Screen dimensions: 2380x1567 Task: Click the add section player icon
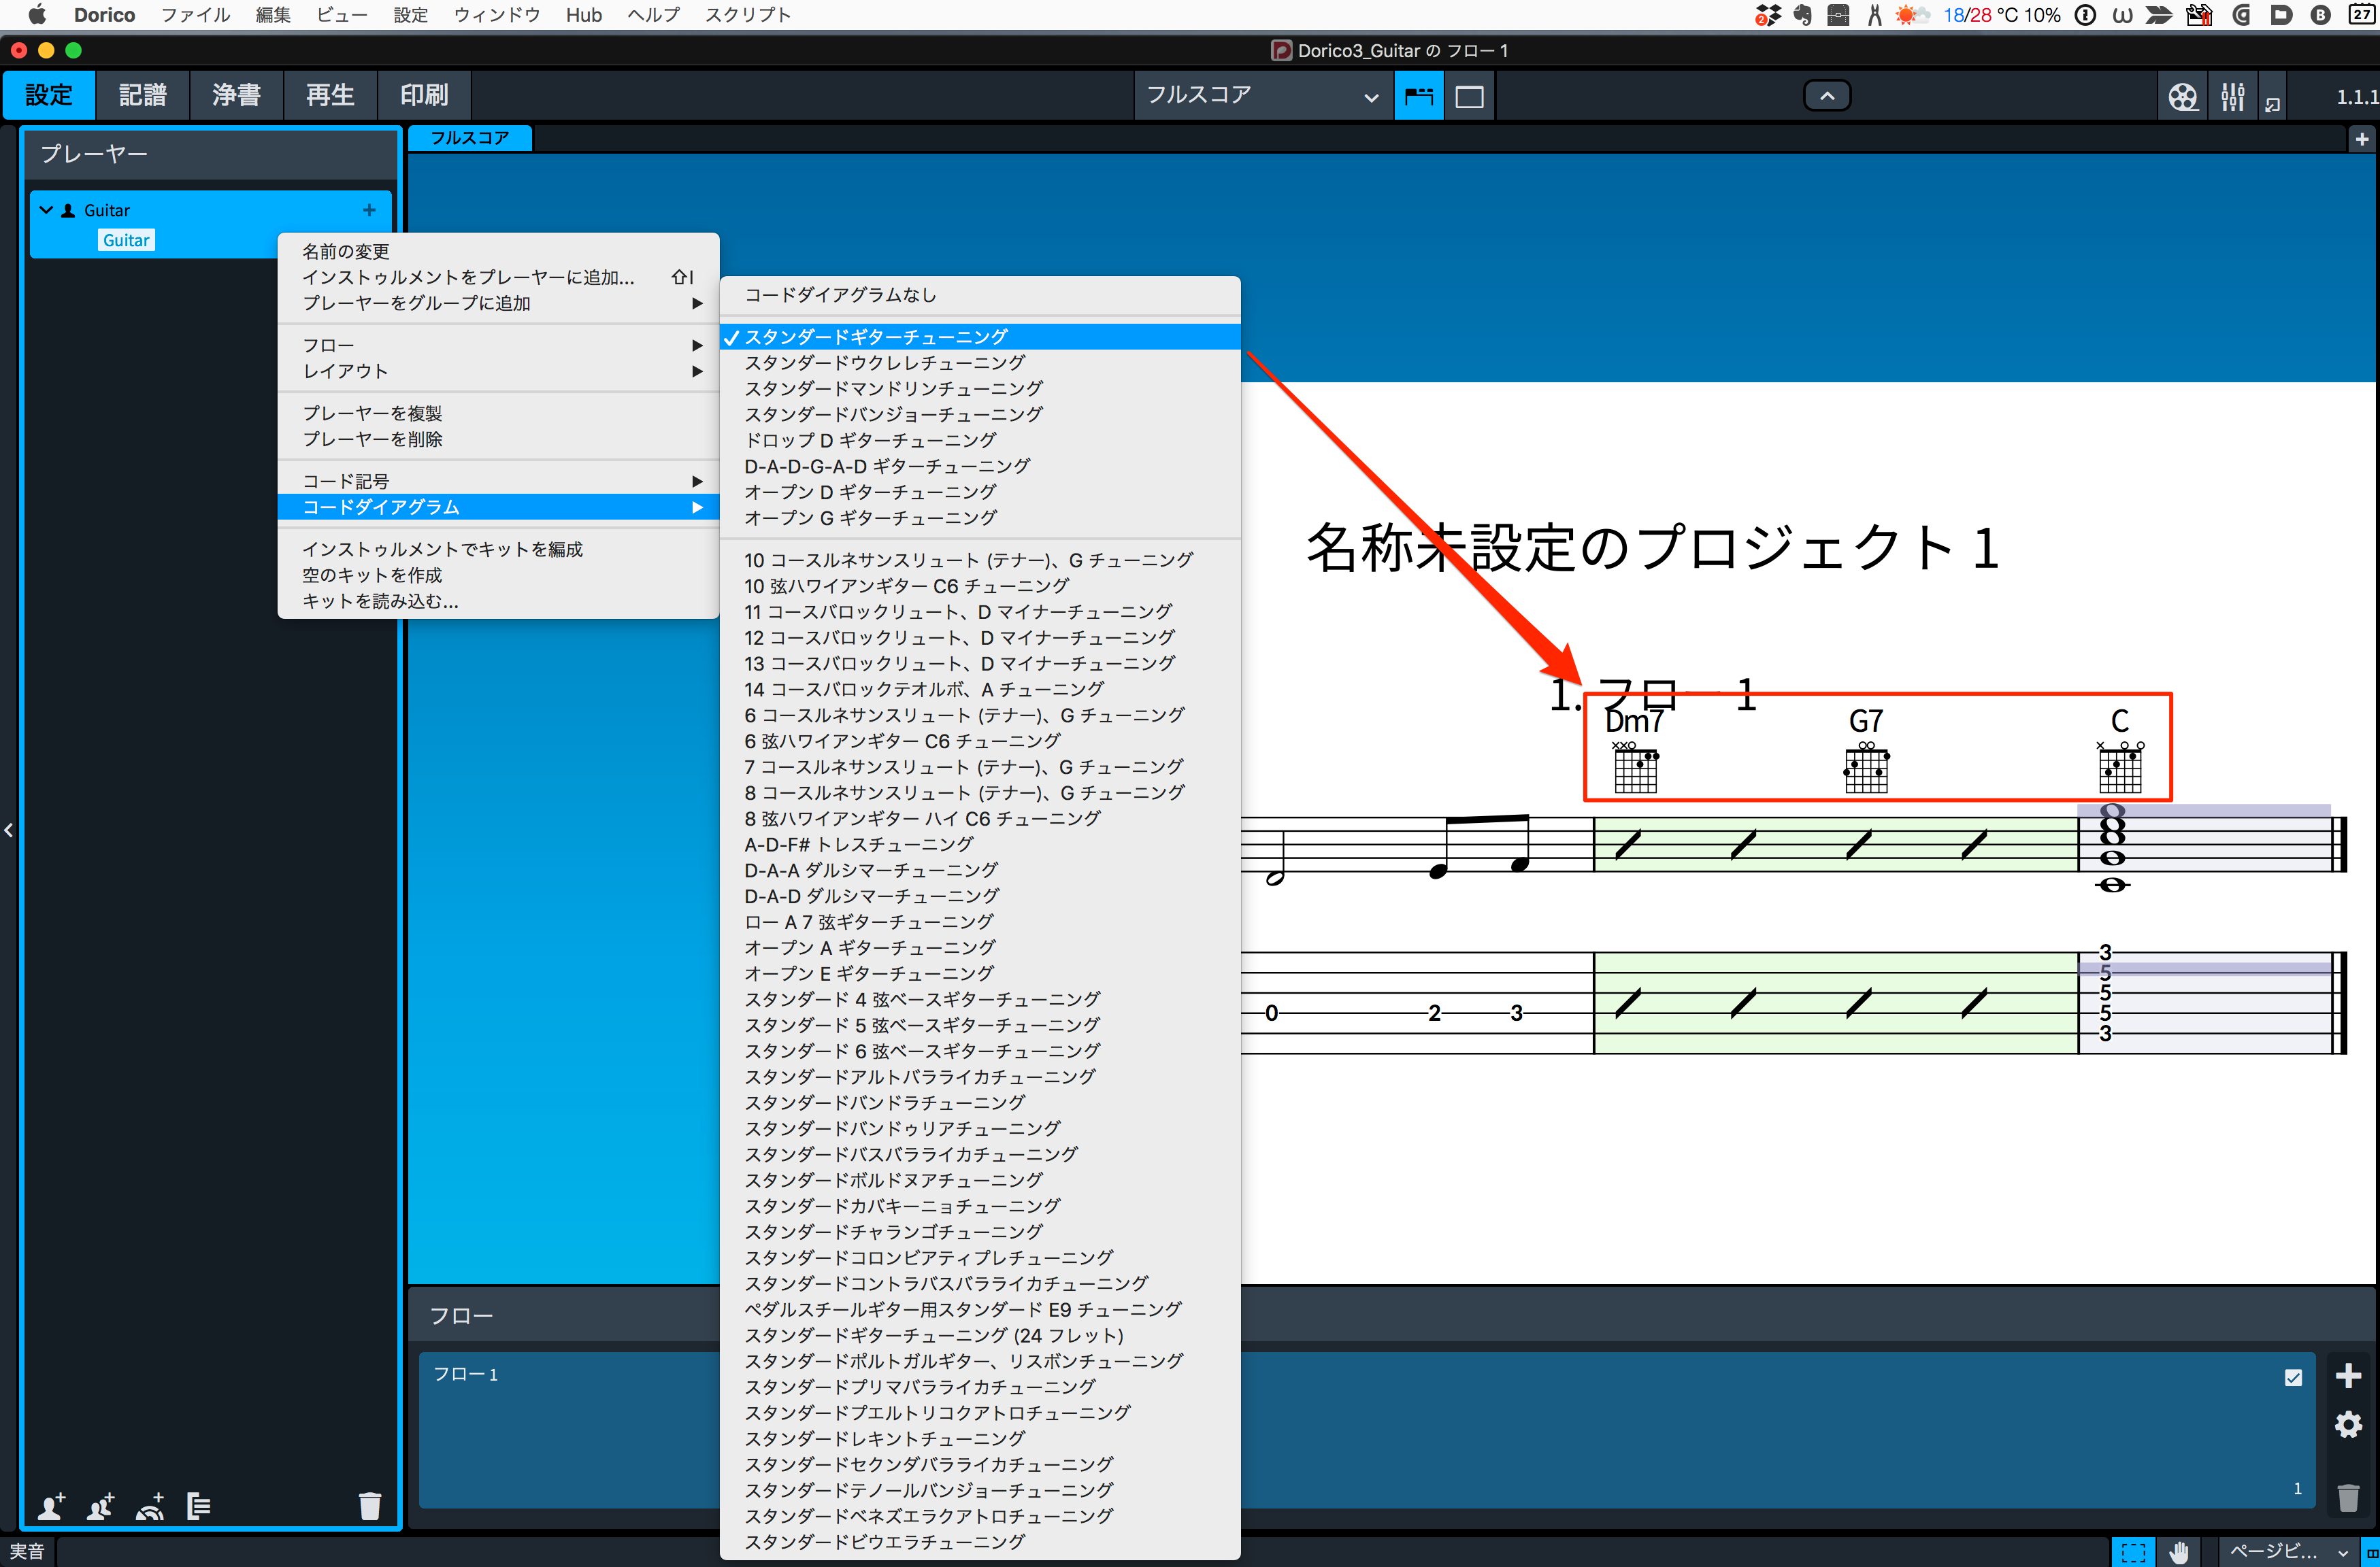(x=100, y=1505)
